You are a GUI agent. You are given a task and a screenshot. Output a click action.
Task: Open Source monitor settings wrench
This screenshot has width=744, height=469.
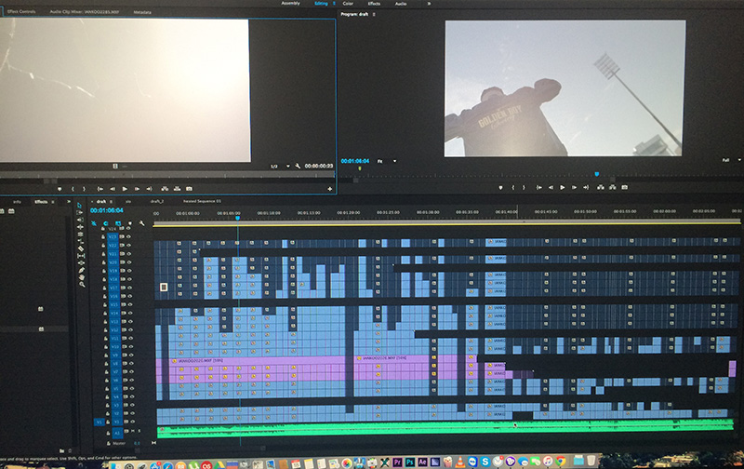[x=298, y=167]
